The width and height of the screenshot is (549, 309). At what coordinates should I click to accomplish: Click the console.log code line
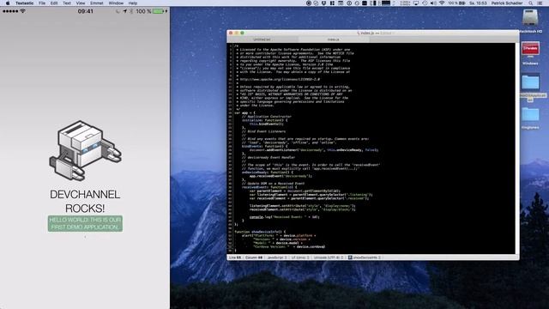pos(284,217)
